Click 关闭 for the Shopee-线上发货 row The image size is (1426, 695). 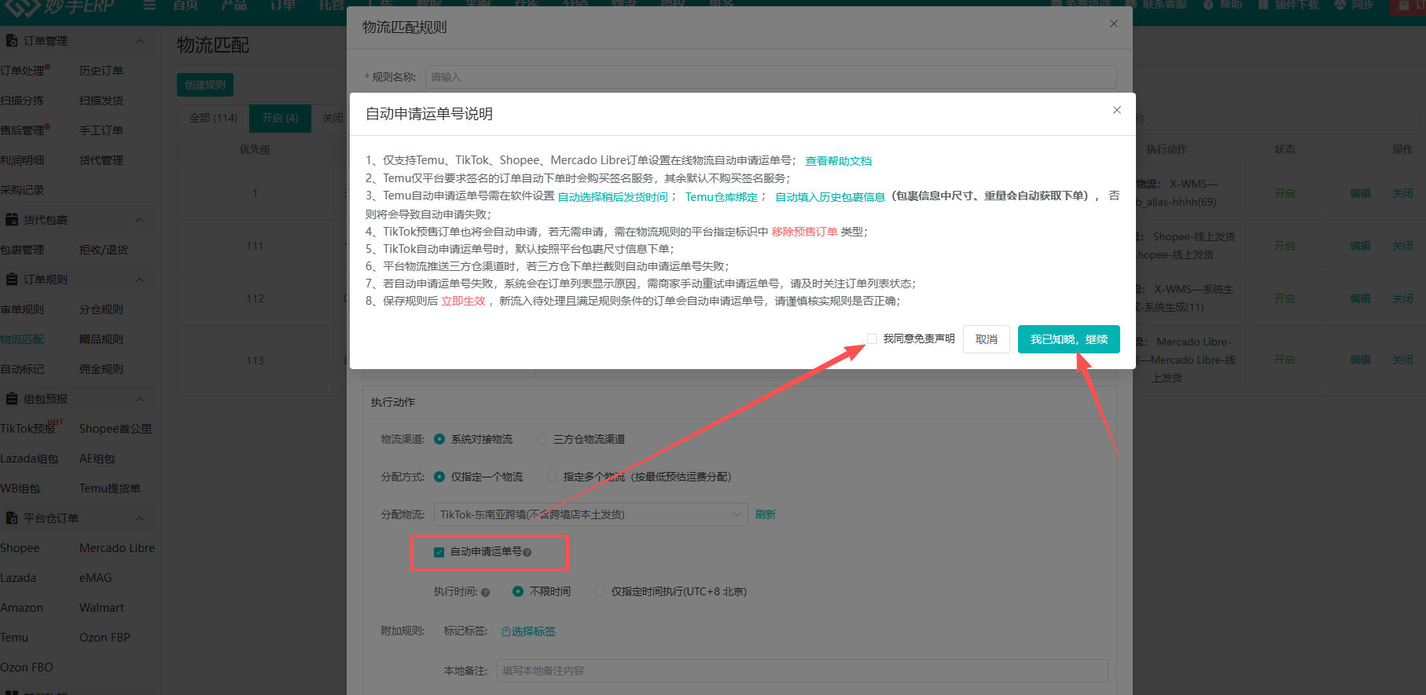(1402, 246)
